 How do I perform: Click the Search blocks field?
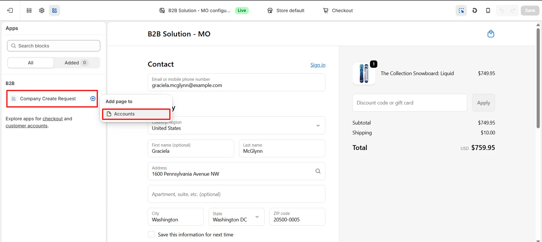54,46
